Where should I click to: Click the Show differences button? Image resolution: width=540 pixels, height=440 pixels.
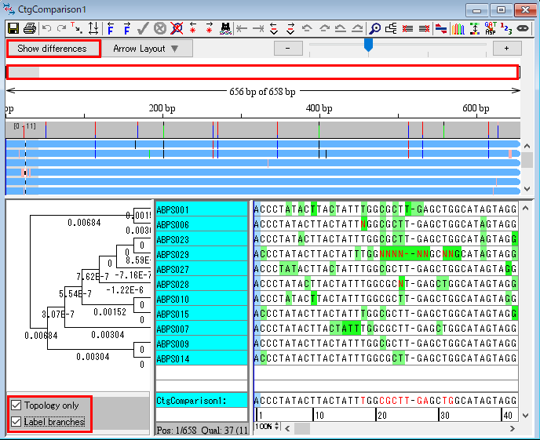click(53, 49)
